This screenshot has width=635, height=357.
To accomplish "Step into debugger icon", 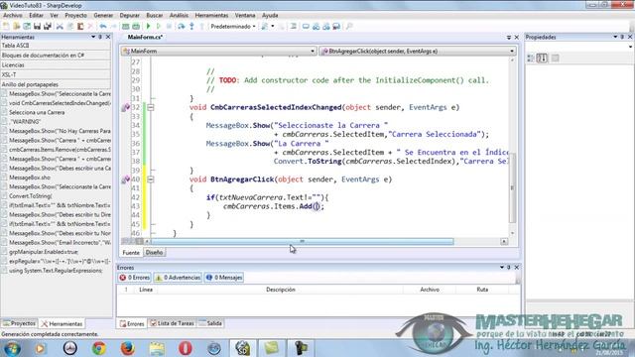I will 191,27.
